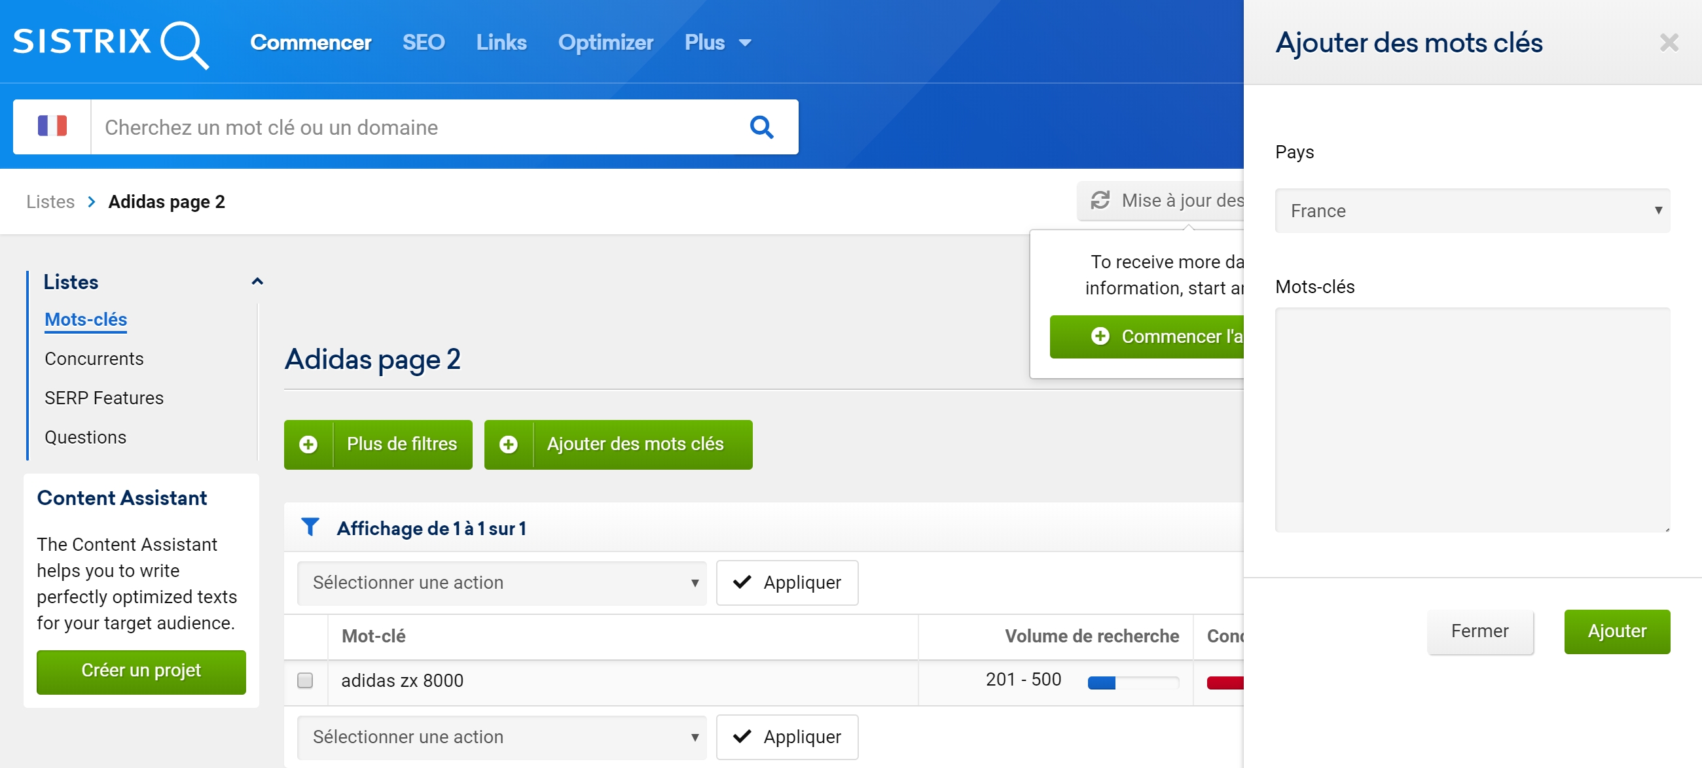This screenshot has height=768, width=1702.
Task: Click the green Ajouter button
Action: [x=1617, y=631]
